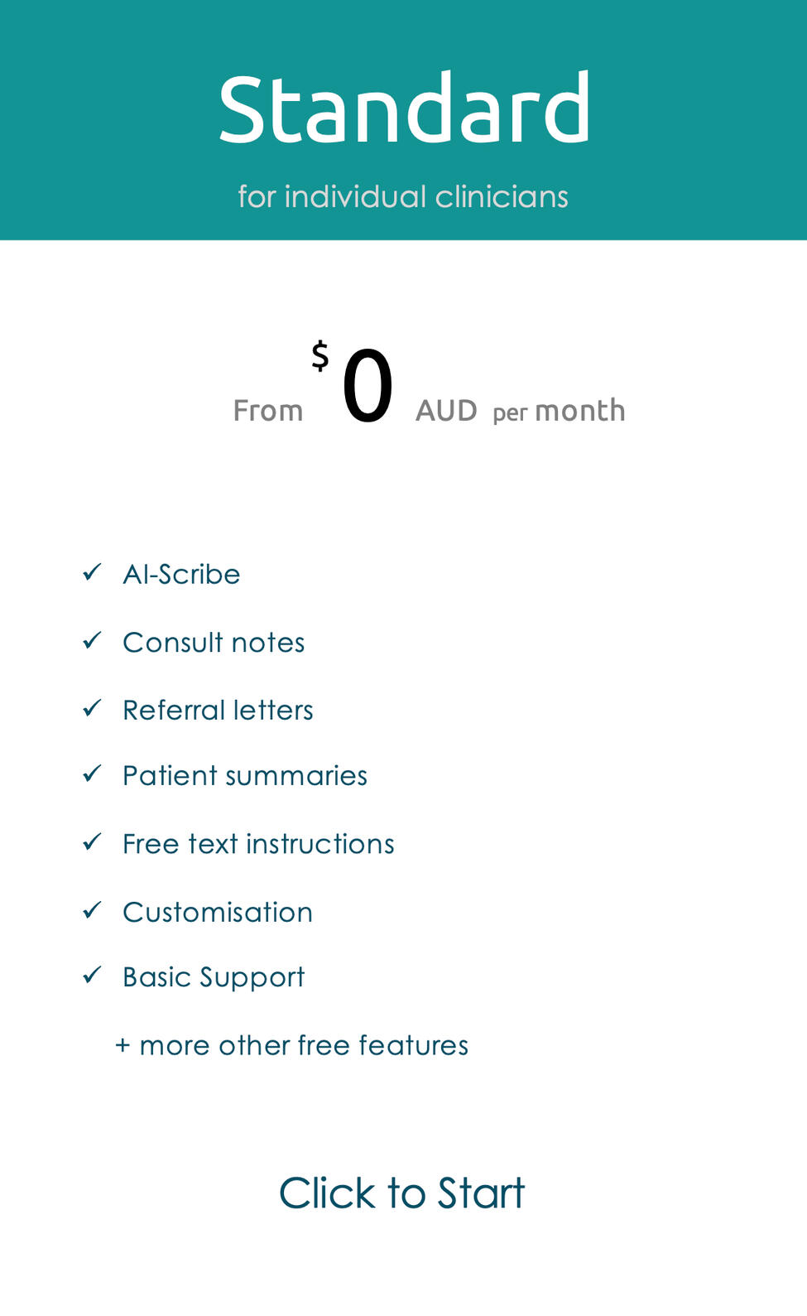
Task: Open the Click to Start link
Action: point(402,1193)
